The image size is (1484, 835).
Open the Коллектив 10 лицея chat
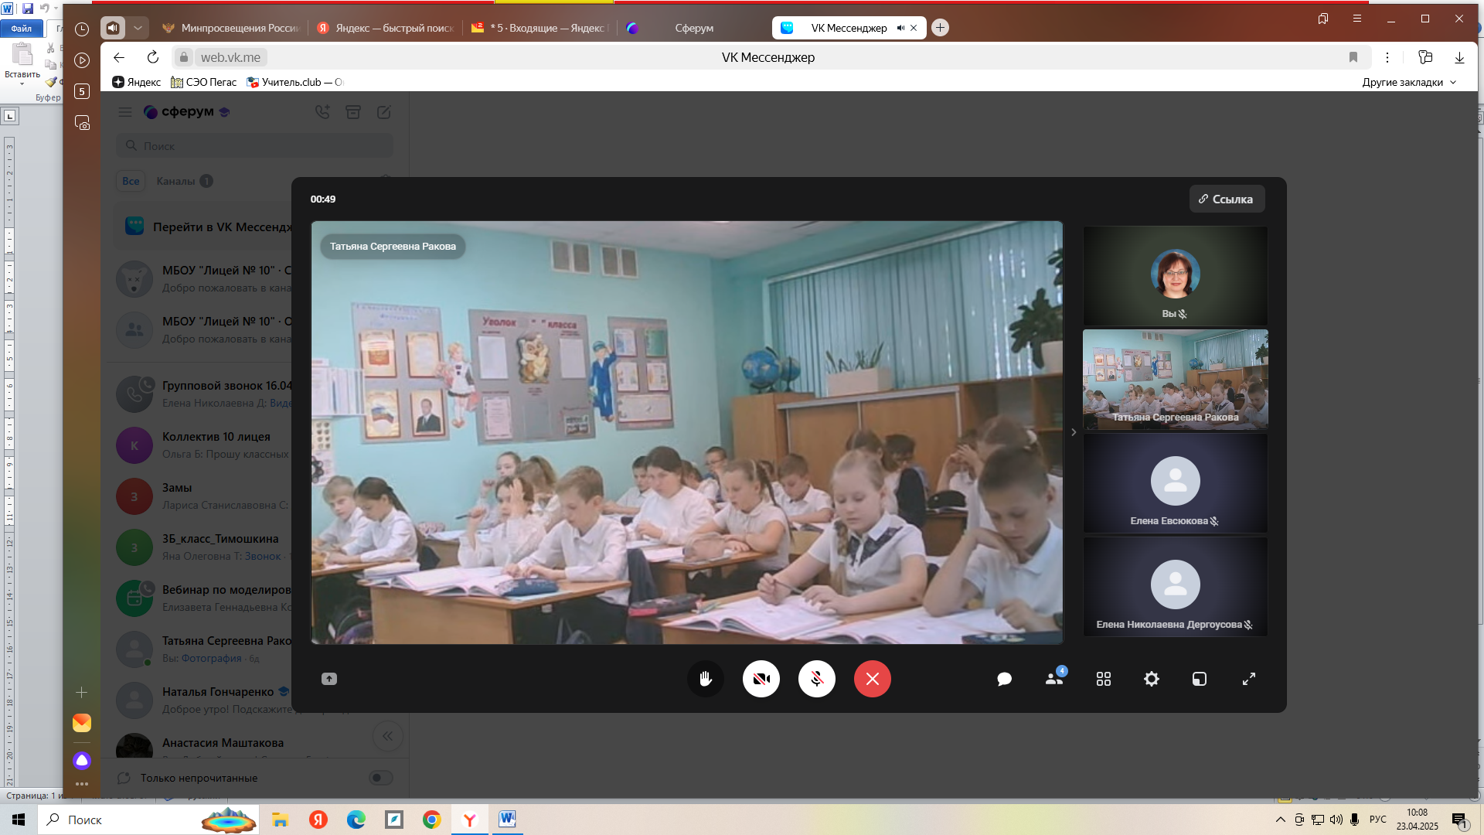click(203, 445)
